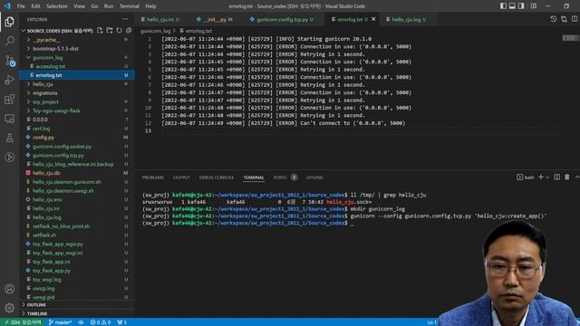Create a new folder in explorer
The height and width of the screenshot is (326, 580).
tap(110, 30)
